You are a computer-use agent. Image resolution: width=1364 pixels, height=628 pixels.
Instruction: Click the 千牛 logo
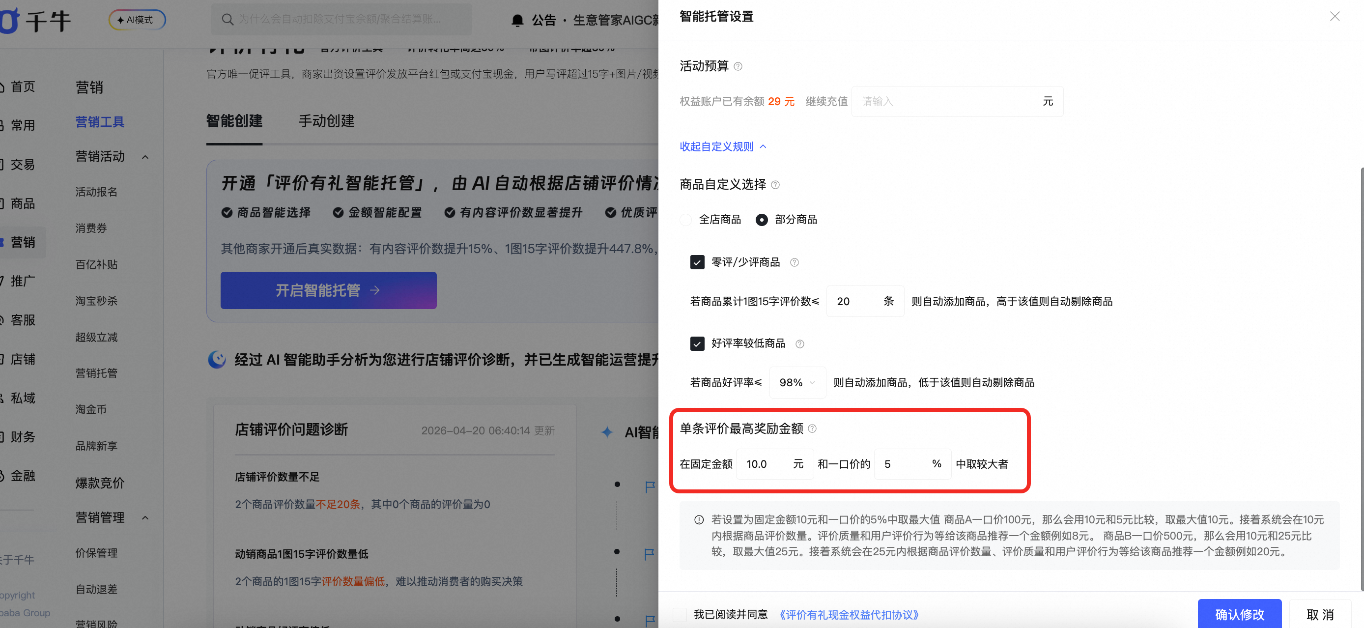click(36, 21)
